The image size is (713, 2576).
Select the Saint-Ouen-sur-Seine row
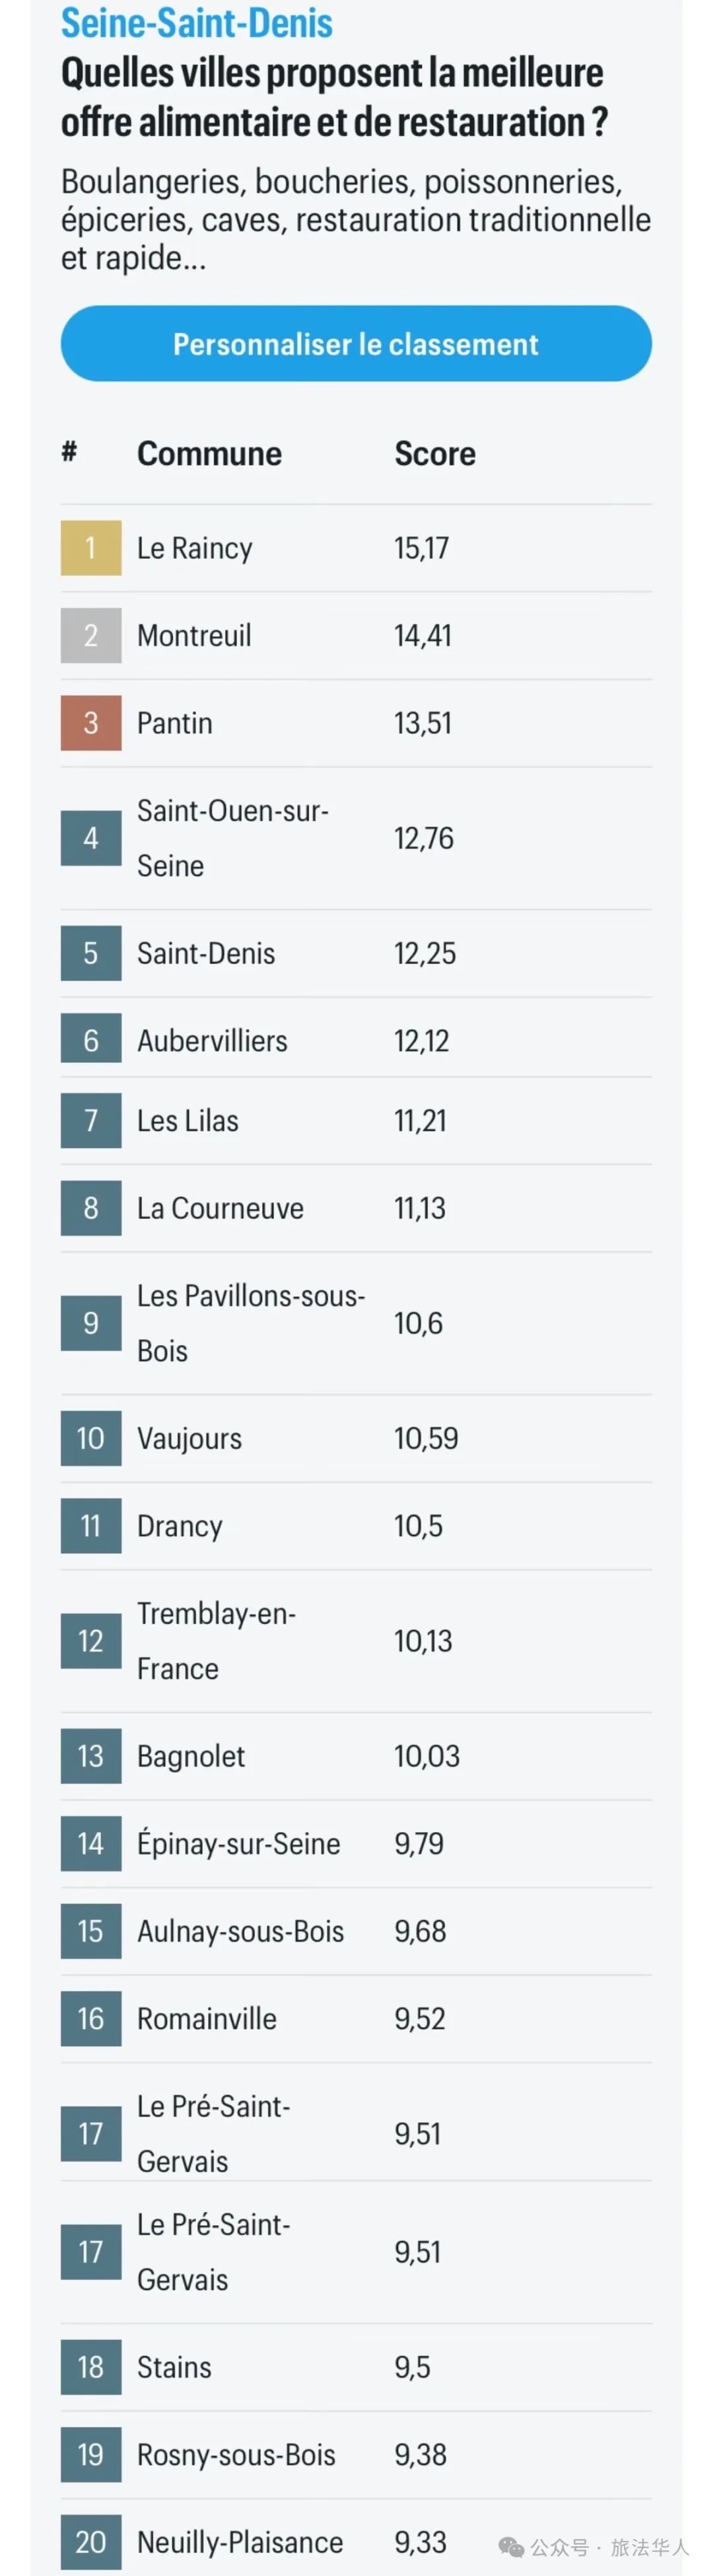[356, 838]
